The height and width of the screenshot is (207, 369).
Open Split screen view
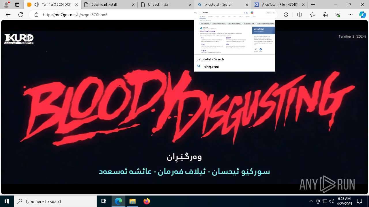[300, 15]
